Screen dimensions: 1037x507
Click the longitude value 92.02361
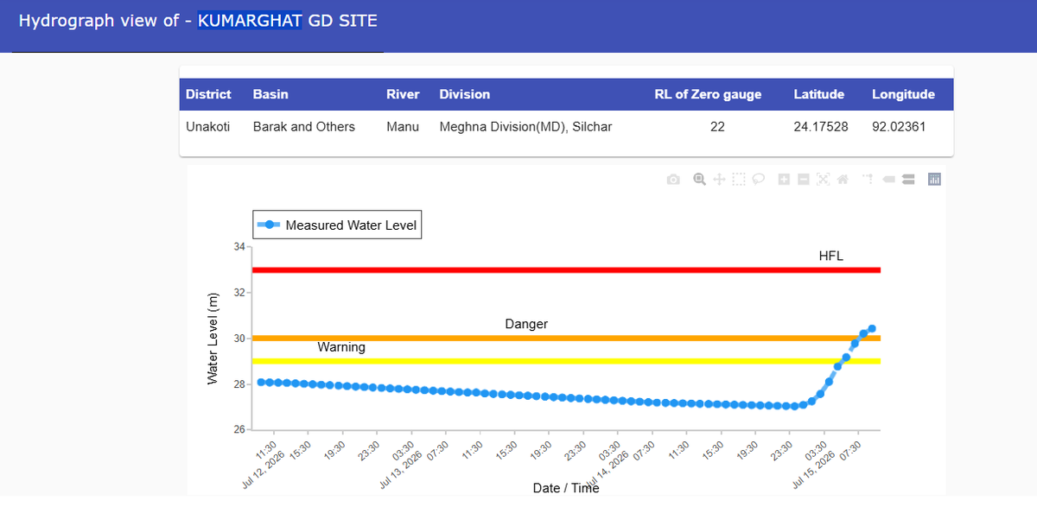(899, 126)
